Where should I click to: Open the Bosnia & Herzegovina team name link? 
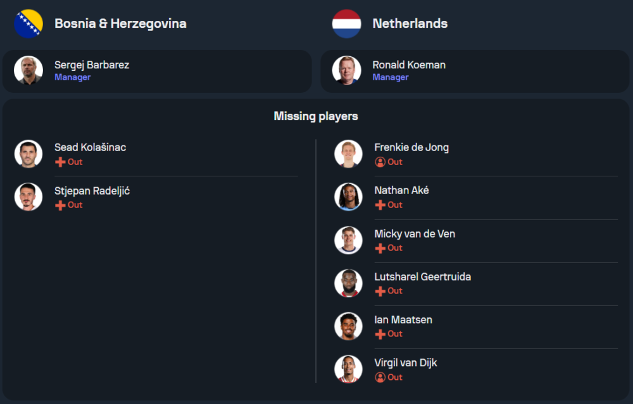click(x=120, y=24)
